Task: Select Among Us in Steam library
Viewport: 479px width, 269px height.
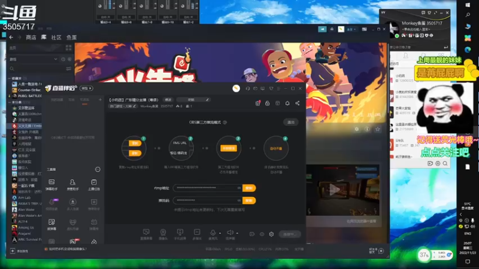Action: (26, 228)
